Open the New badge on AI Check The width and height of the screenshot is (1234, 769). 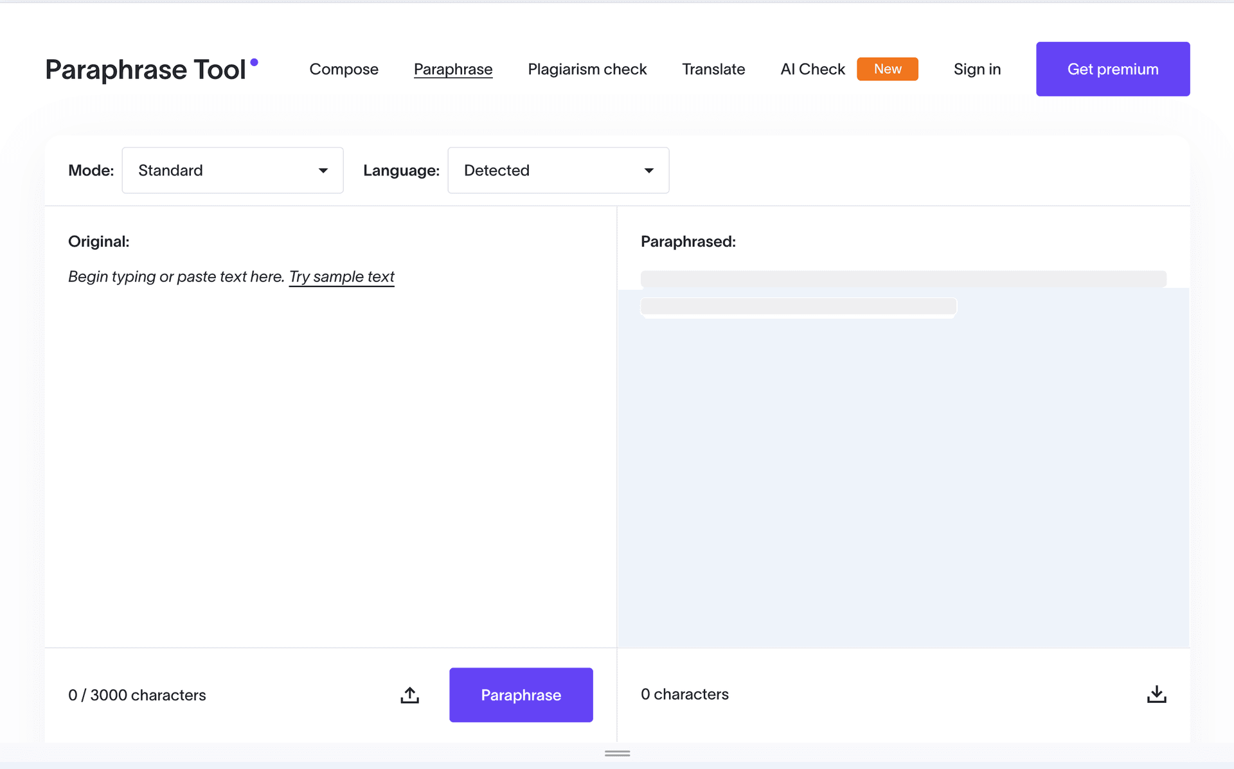887,68
